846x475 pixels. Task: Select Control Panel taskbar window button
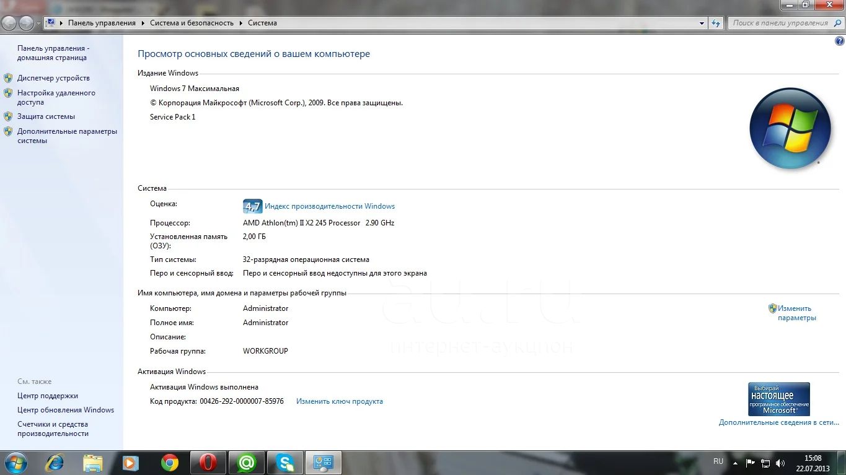click(324, 463)
